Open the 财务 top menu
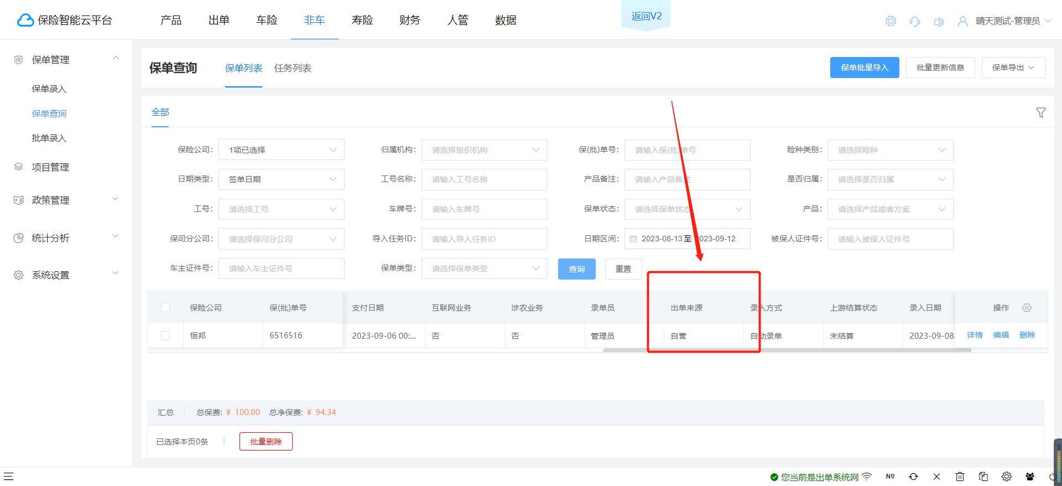Viewport: 1062px width, 486px height. tap(410, 20)
